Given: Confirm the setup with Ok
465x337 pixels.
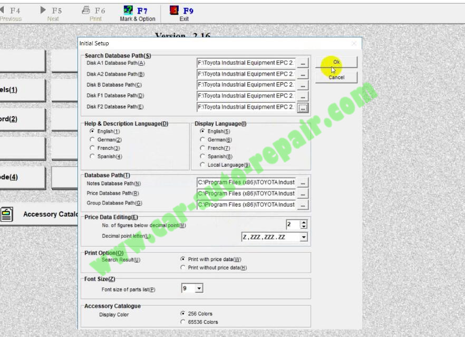Looking at the screenshot, I should click(336, 62).
